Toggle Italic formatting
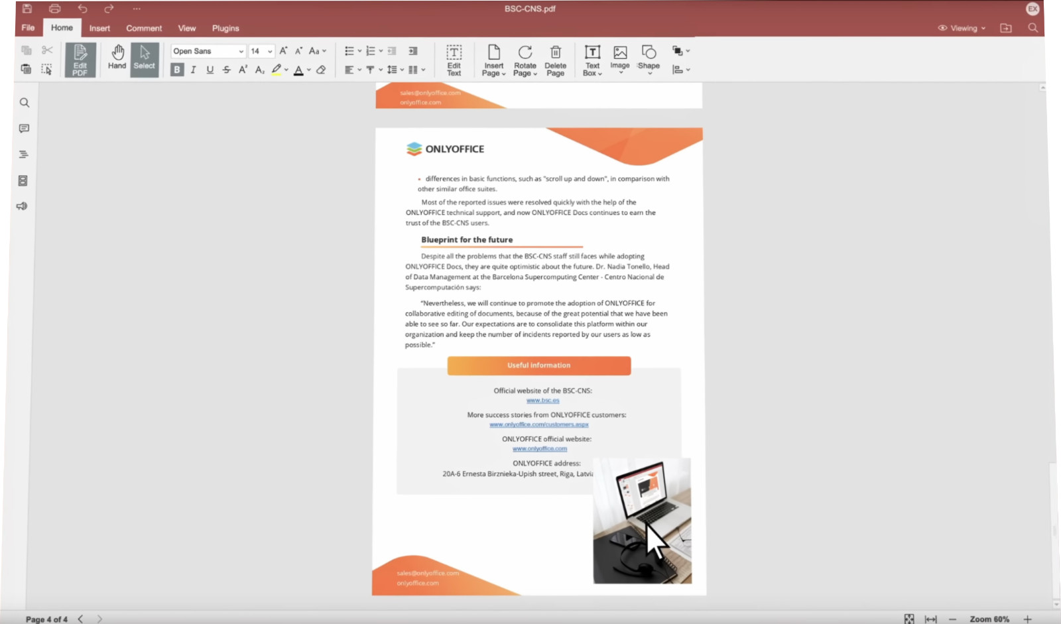This screenshot has width=1061, height=624. click(194, 70)
